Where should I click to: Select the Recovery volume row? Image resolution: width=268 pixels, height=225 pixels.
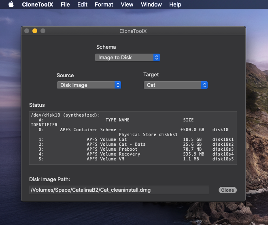[136, 154]
